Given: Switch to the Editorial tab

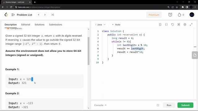Looking at the screenshot, I should [26, 25].
